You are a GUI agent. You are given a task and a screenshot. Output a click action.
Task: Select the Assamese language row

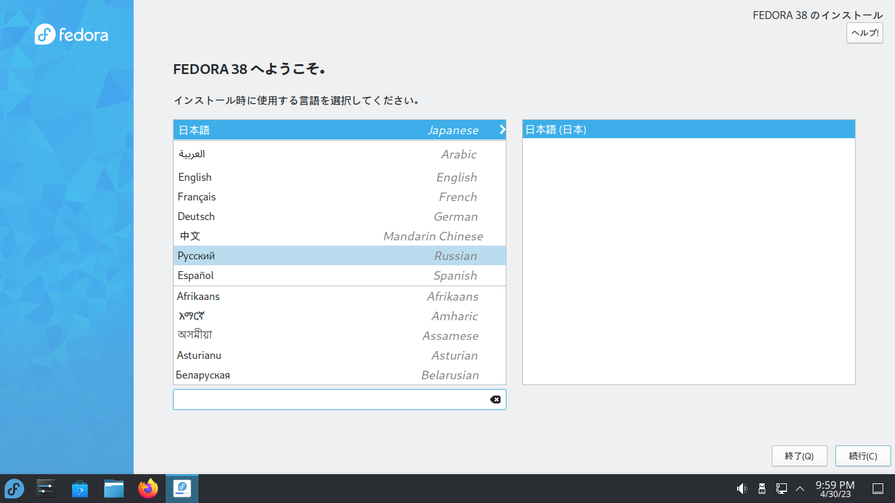pos(339,336)
